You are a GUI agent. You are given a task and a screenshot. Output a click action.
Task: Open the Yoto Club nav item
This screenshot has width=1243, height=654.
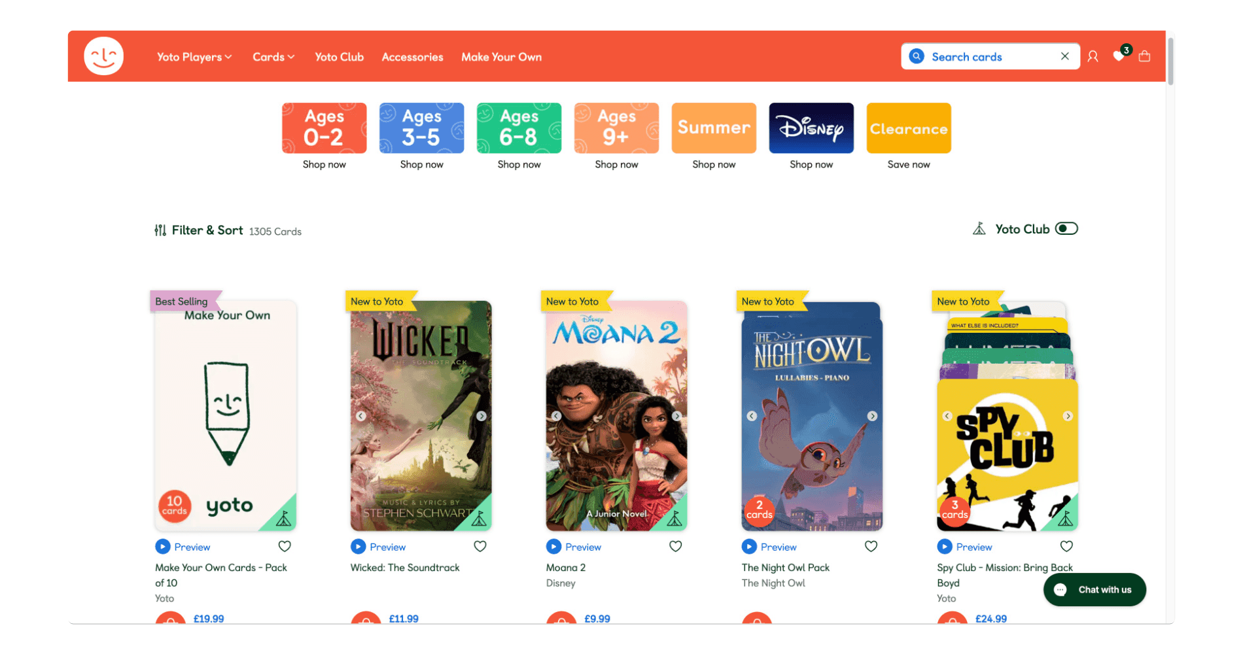(339, 57)
